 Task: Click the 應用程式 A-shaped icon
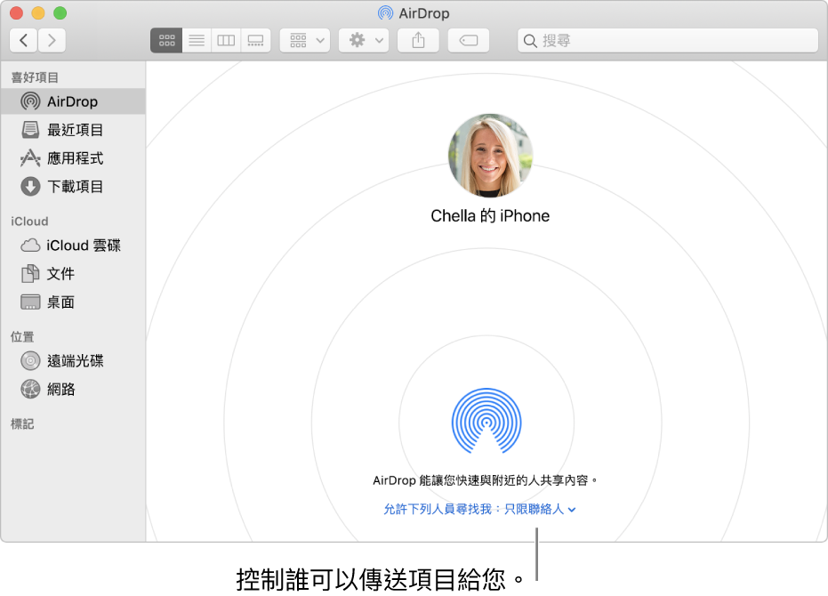pos(30,158)
